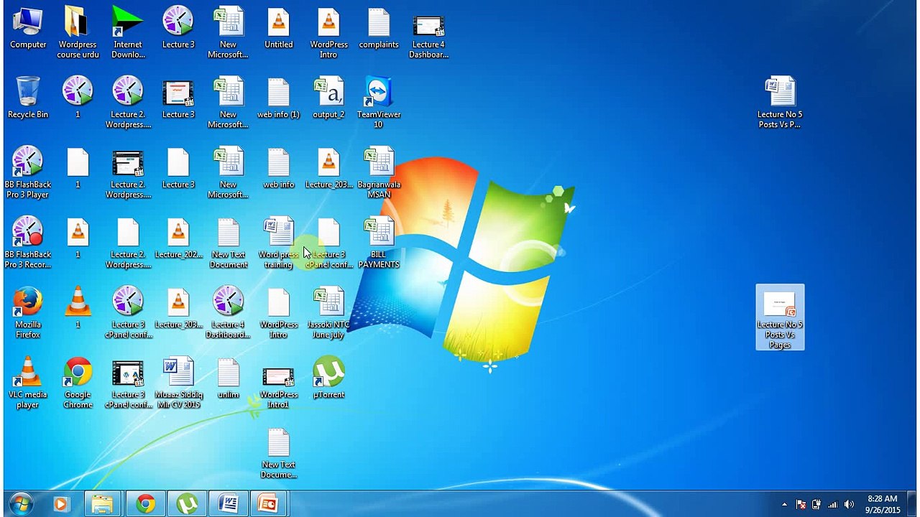920x517 pixels.
Task: Select the web info (1) text file
Action: pos(278,98)
